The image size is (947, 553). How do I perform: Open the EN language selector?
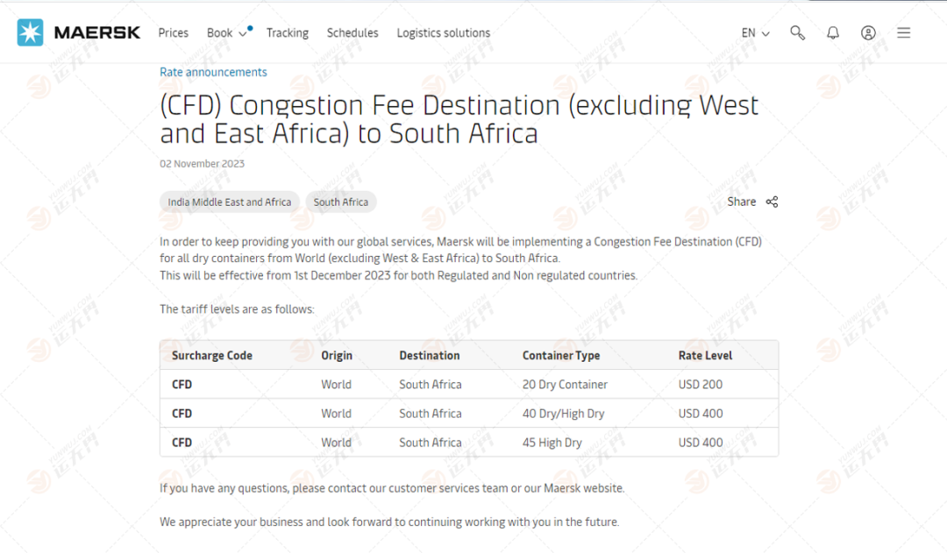coord(756,32)
